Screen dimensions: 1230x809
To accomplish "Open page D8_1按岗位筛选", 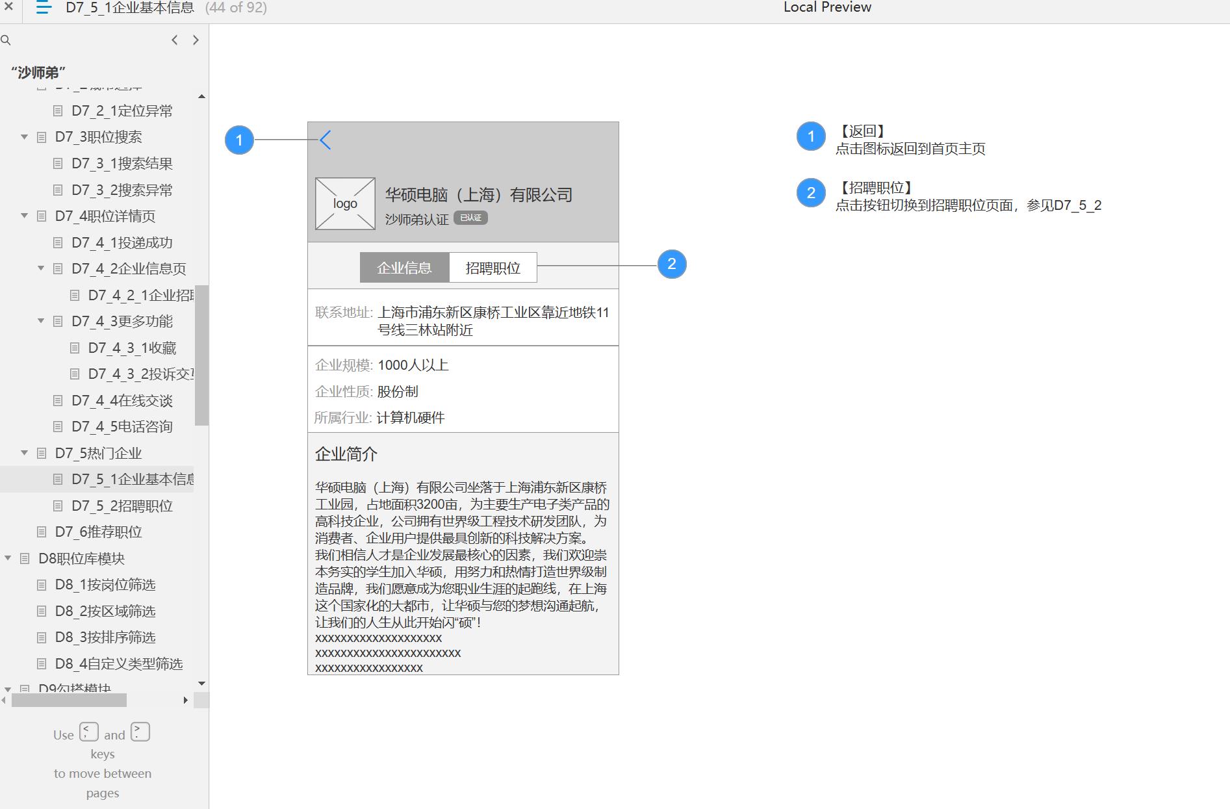I will (x=105, y=584).
